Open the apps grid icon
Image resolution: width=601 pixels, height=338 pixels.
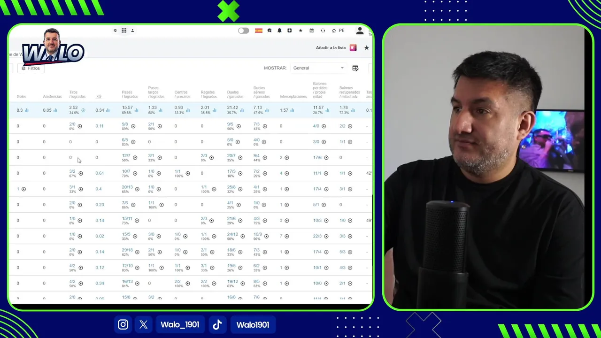click(124, 31)
